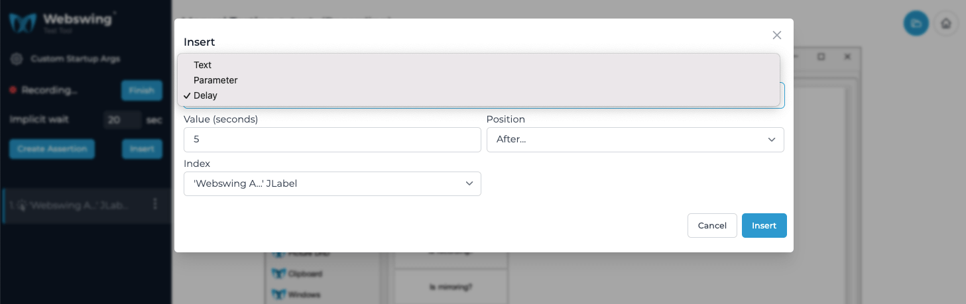The height and width of the screenshot is (304, 966).
Task: Click the Finish recording button
Action: coord(141,90)
